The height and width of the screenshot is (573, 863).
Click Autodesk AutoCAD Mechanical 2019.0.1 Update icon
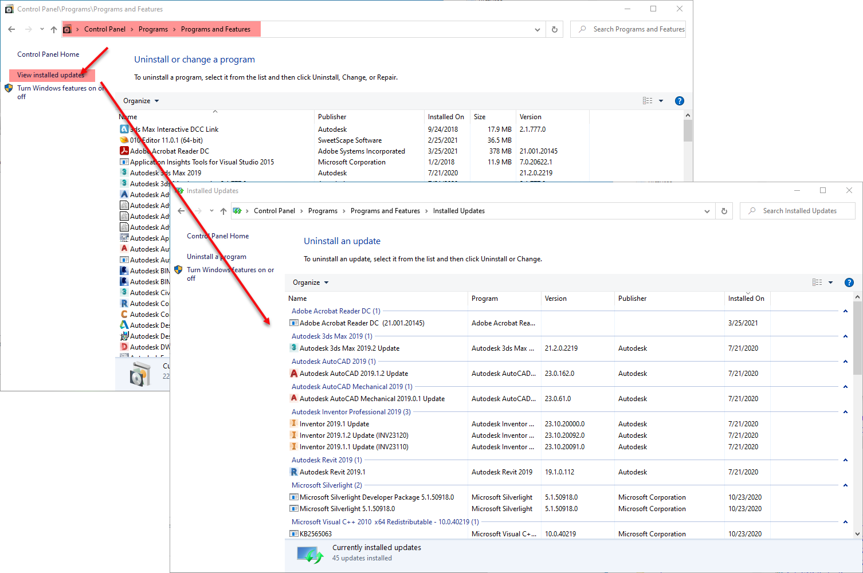click(294, 398)
